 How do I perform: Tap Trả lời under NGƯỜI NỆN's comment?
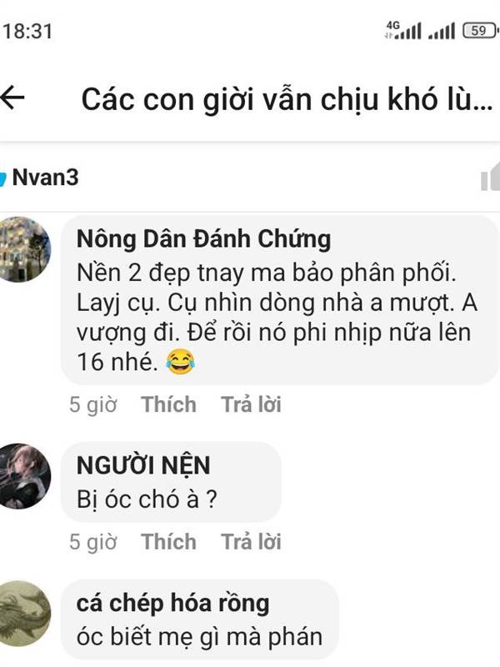251,541
